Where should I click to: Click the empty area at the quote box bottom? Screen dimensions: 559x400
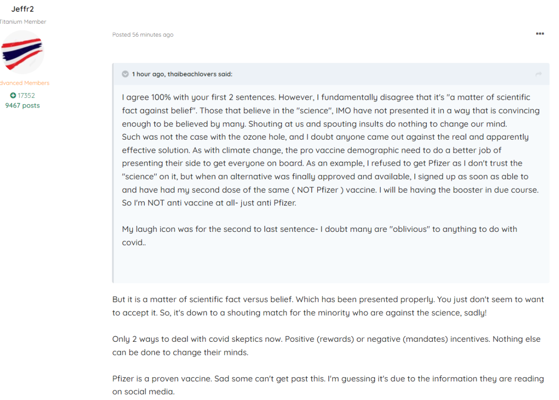coord(331,265)
